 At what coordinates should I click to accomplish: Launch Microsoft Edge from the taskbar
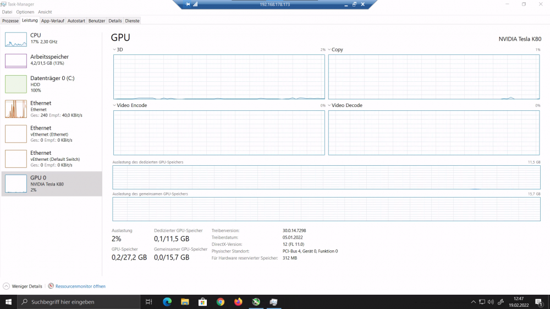167,302
